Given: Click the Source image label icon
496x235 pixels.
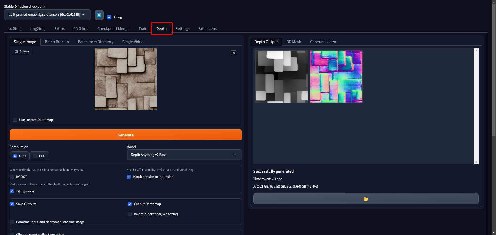Looking at the screenshot, I should [17, 52].
